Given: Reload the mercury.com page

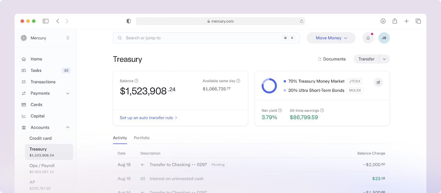Looking at the screenshot, I should pyautogui.click(x=302, y=21).
